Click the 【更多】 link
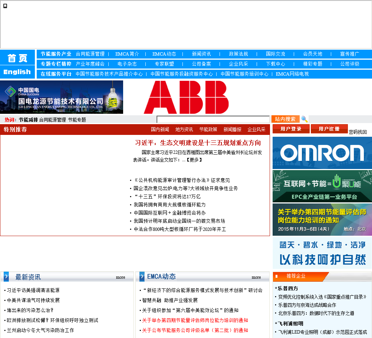Viewport: 372px width, 338px height. tap(194, 160)
